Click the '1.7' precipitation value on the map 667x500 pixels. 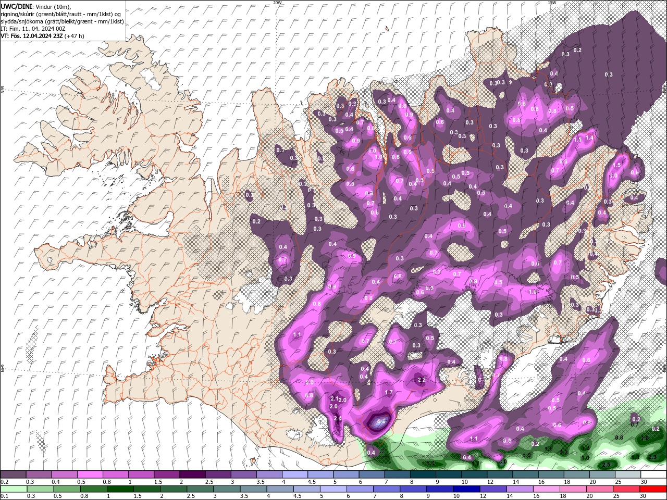389,393
